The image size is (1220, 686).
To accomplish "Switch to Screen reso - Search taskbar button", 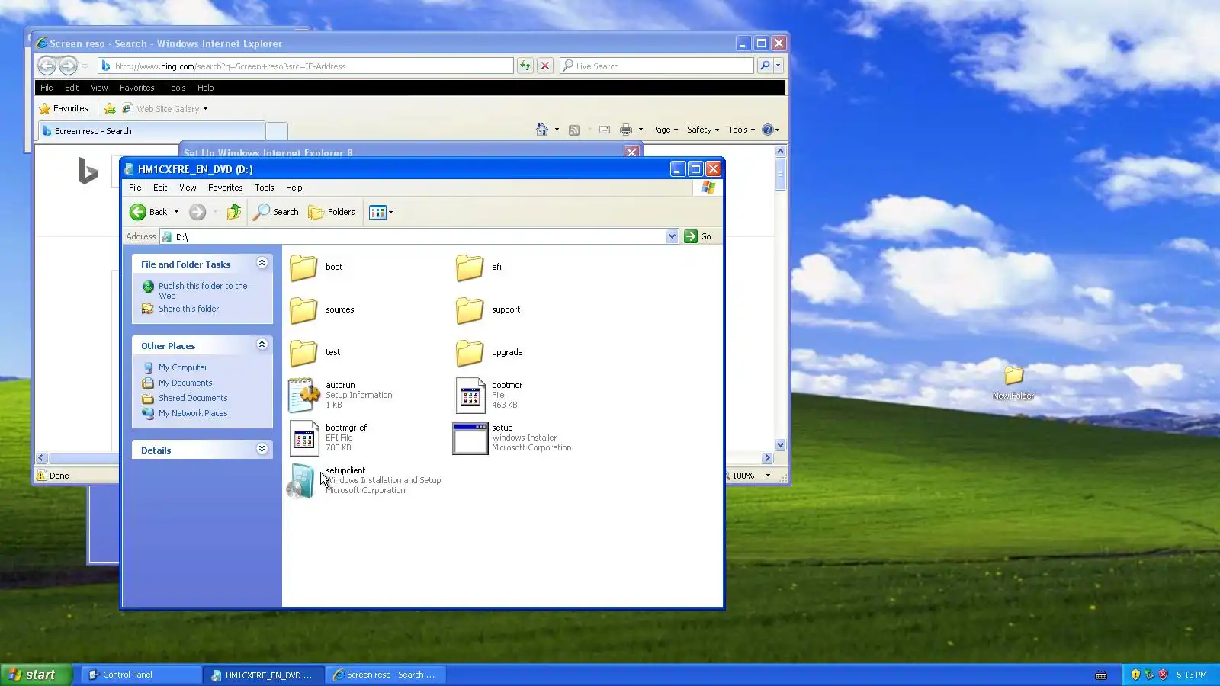I will (387, 675).
